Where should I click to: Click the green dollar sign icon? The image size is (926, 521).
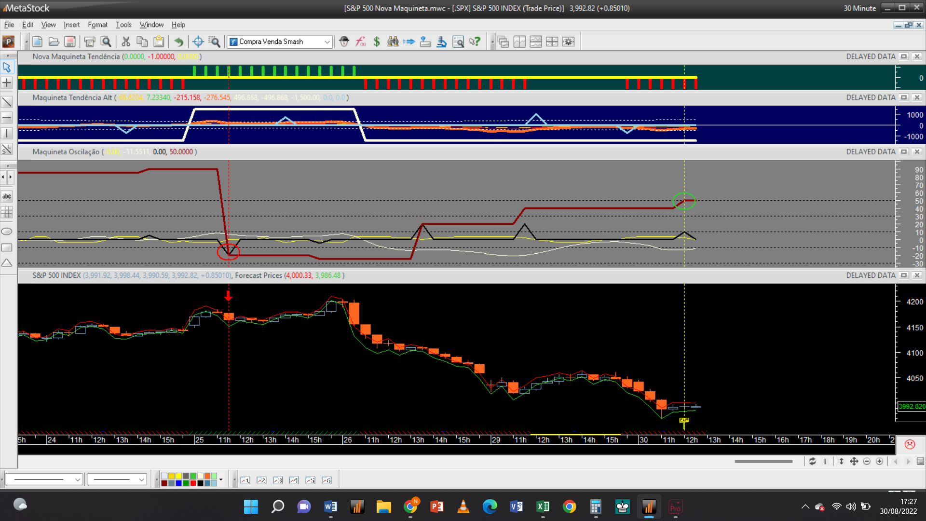377,41
